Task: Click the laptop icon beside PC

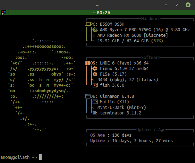Action: pyautogui.click(x=88, y=24)
